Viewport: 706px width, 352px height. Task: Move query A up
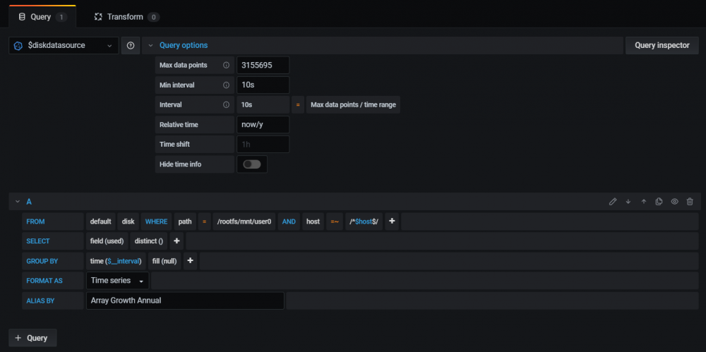(643, 202)
